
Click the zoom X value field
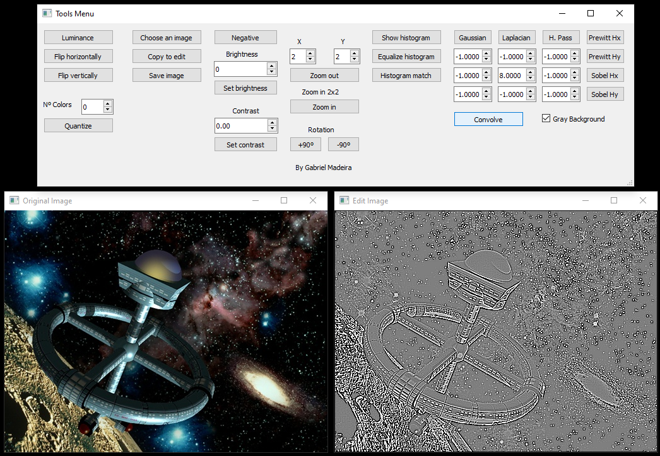(x=298, y=56)
